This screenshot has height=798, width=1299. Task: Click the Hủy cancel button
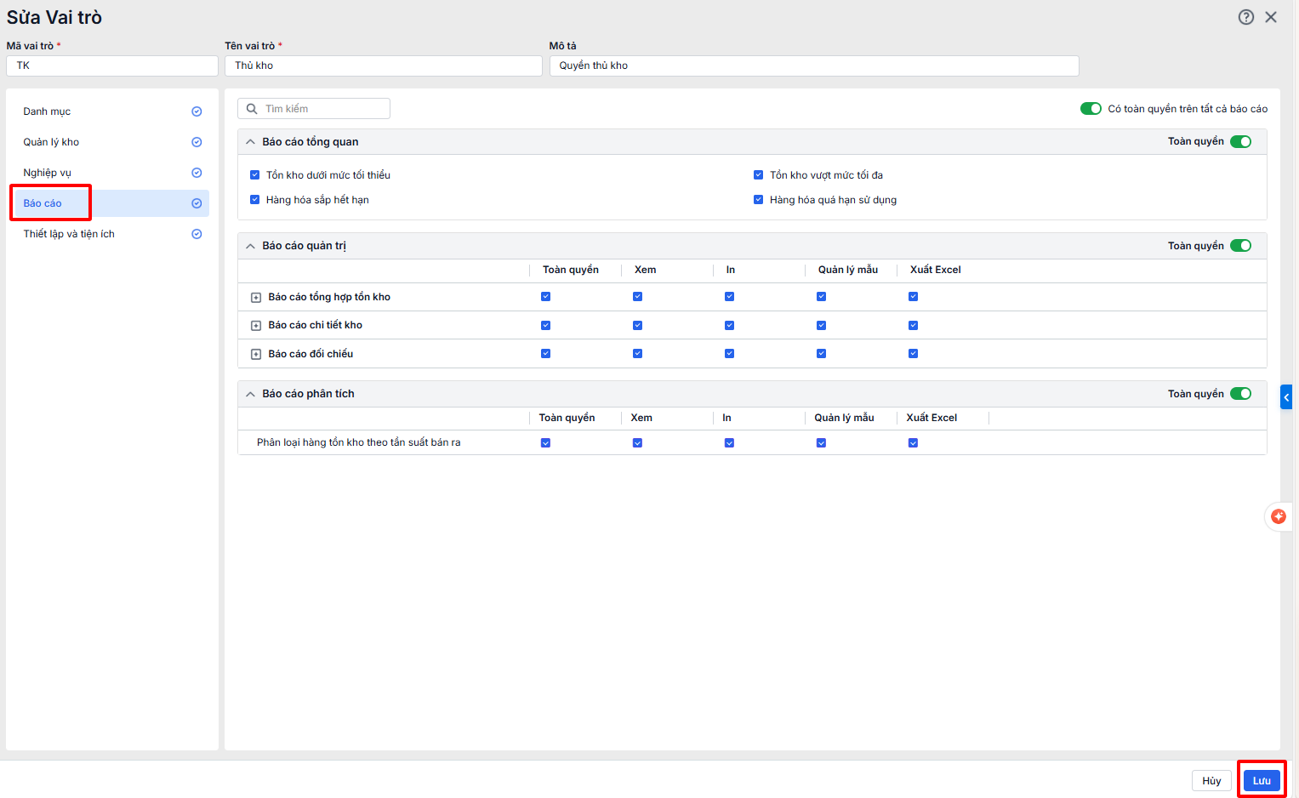tap(1211, 780)
